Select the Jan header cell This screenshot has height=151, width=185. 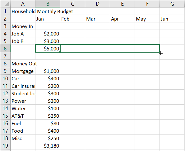tap(48, 19)
